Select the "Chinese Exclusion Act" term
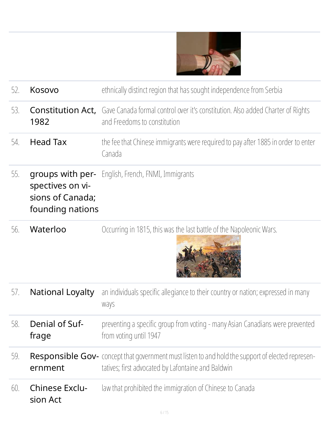Viewport: 329px width, 427px height. tap(58, 394)
